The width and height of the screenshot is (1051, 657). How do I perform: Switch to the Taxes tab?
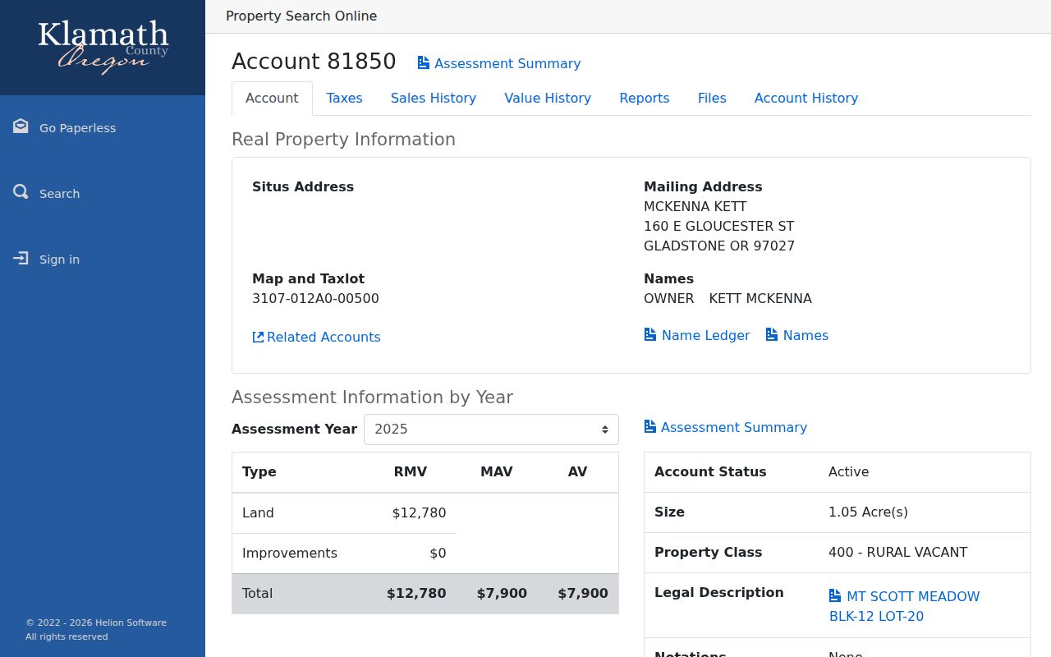pos(344,99)
